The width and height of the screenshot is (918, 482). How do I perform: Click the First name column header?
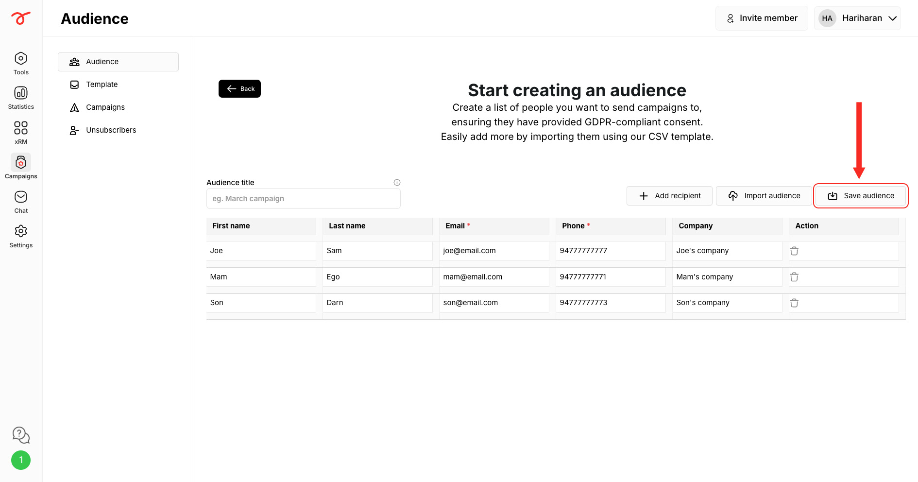click(x=261, y=226)
